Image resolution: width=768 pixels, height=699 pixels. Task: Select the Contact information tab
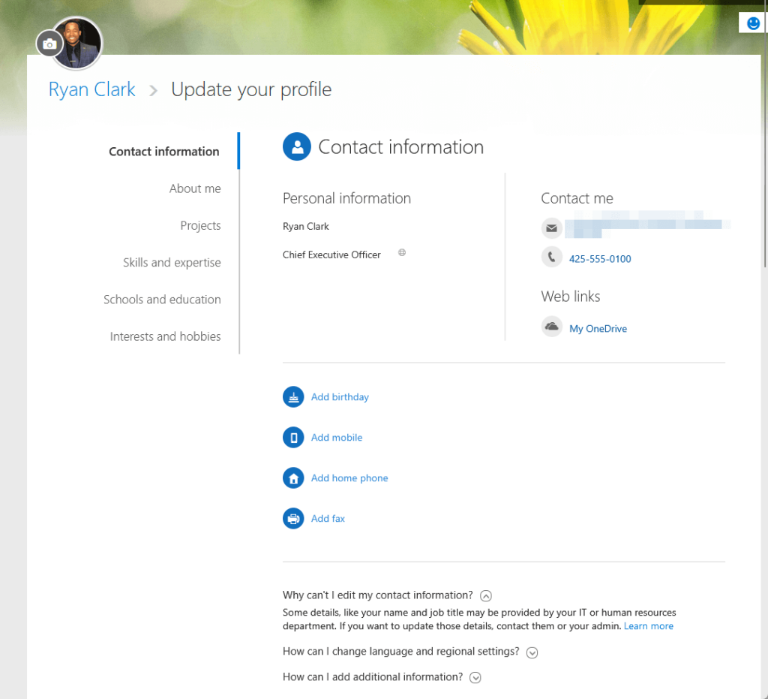(164, 152)
